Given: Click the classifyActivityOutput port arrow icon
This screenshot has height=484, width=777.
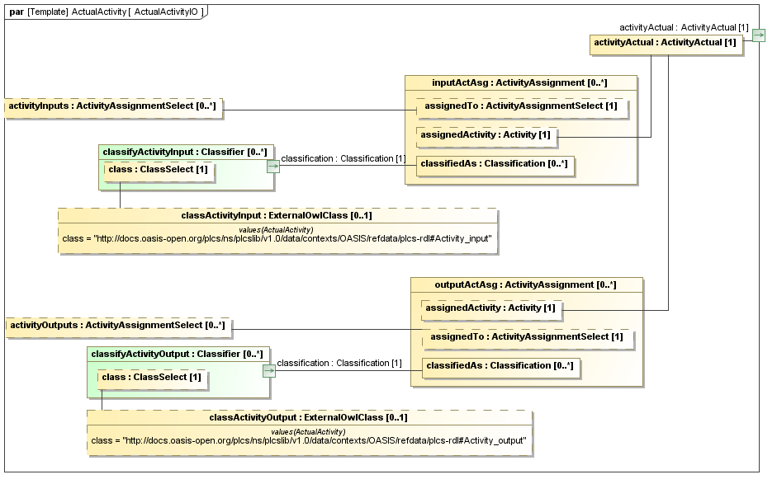Looking at the screenshot, I should (268, 370).
